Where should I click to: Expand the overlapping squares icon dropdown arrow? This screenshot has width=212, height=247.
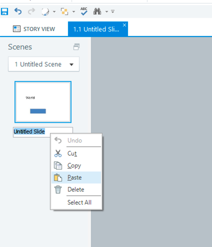coord(74,12)
